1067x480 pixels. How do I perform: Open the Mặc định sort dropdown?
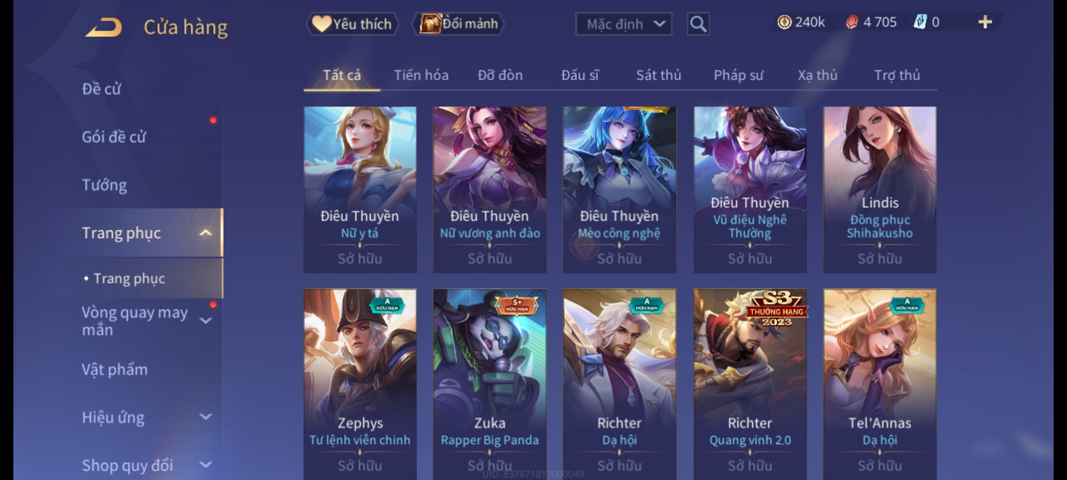click(x=623, y=24)
